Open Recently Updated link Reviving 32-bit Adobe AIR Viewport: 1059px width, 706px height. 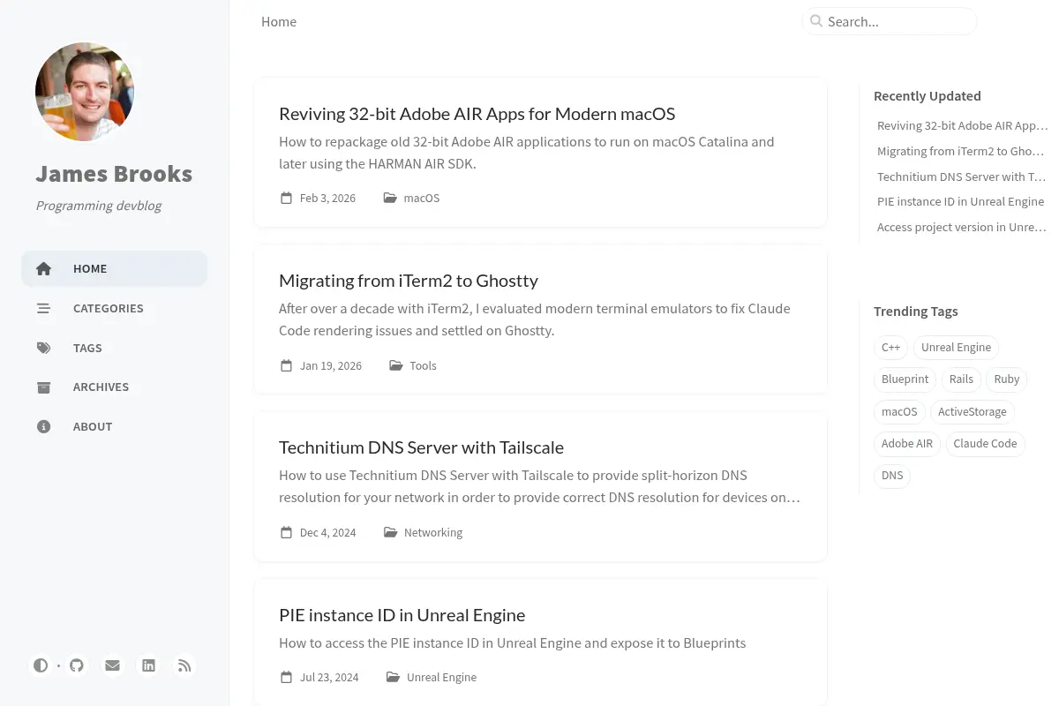pyautogui.click(x=962, y=125)
